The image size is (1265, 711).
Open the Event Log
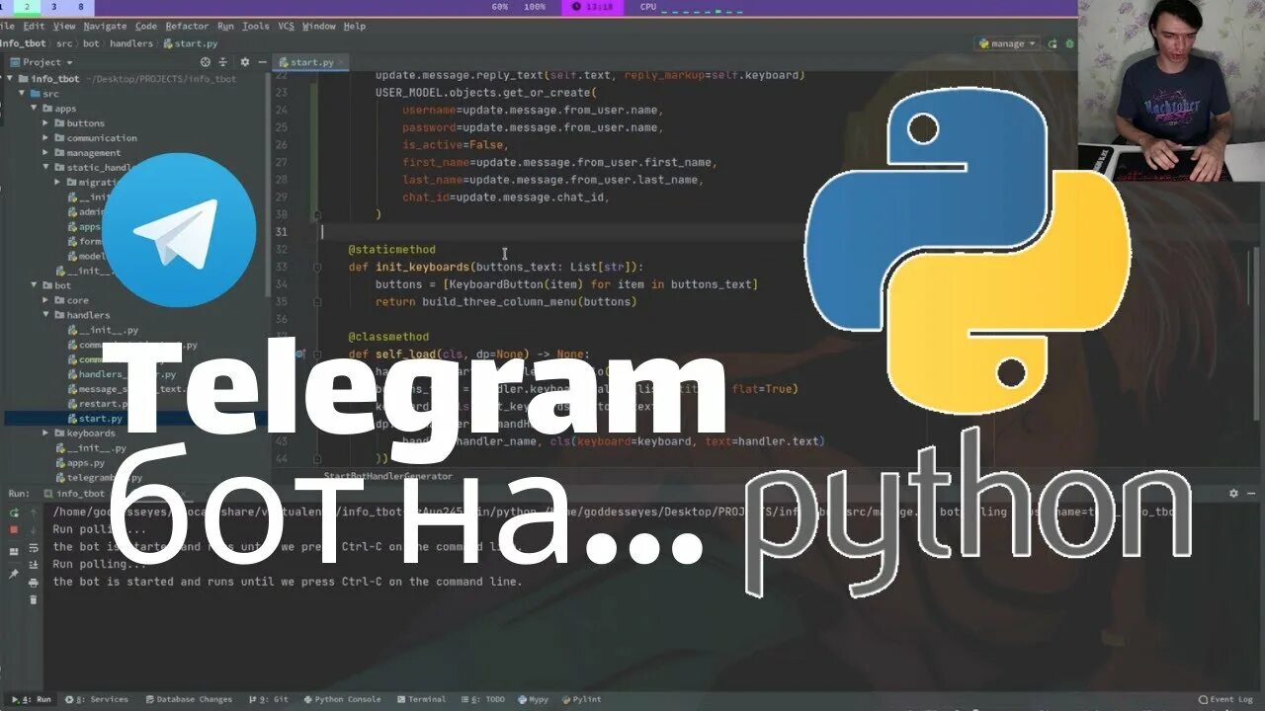[x=1224, y=699]
